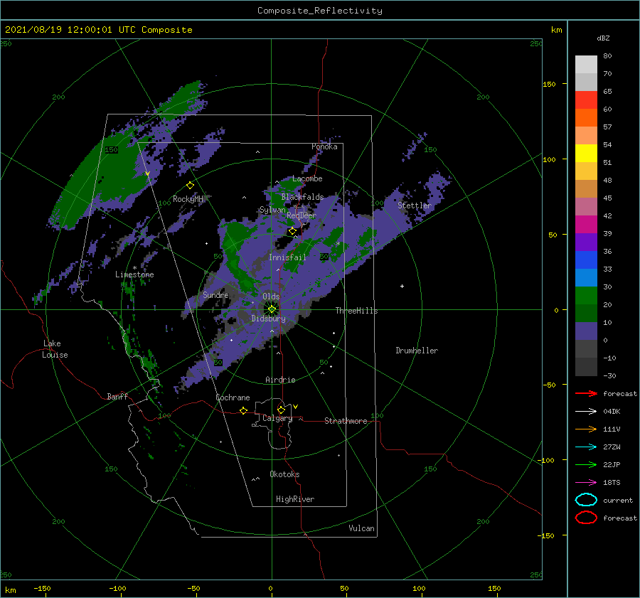This screenshot has height=598, width=640.
Task: Pick the magenta dBZ swatch between 42 and 39
Action: 586,224
